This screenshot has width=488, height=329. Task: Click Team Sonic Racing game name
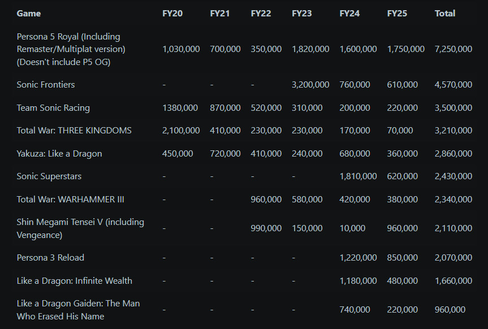[53, 108]
